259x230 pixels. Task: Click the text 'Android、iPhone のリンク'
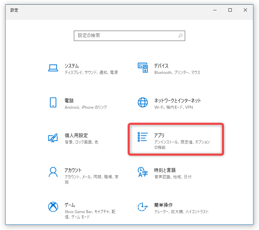point(86,107)
